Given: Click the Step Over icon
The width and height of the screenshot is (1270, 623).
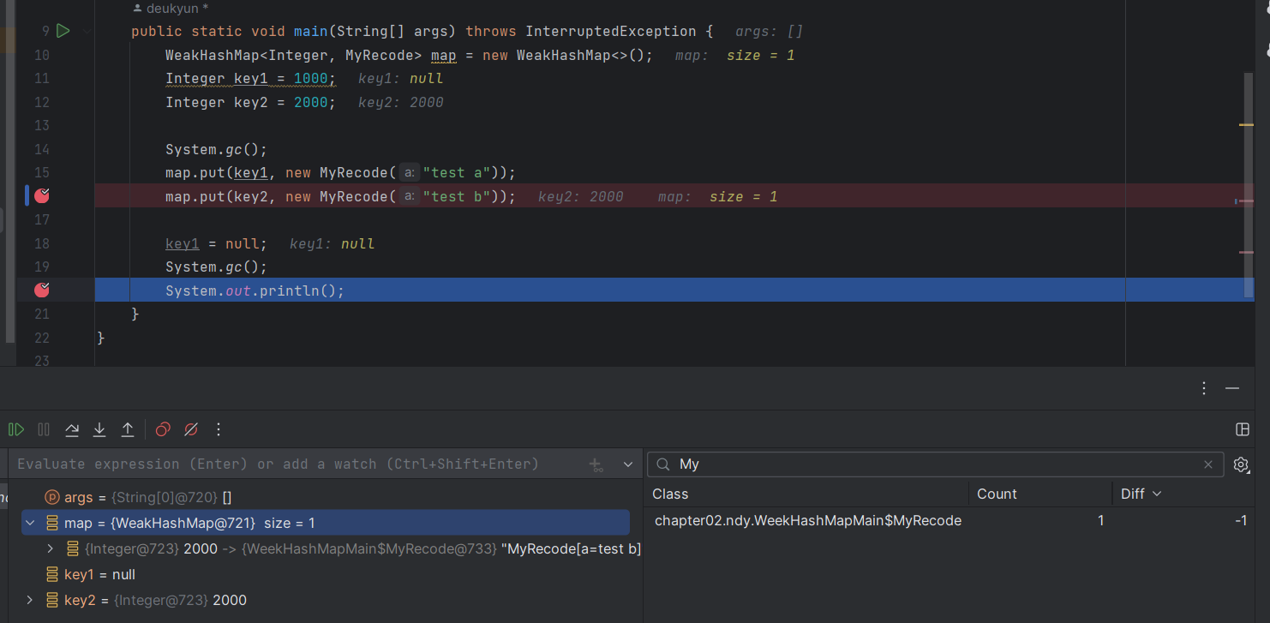Looking at the screenshot, I should click(72, 429).
